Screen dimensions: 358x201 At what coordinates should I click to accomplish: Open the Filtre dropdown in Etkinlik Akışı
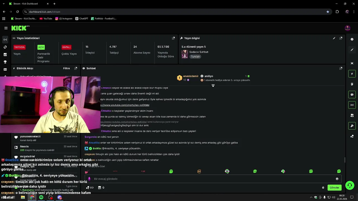pyautogui.click(x=66, y=68)
